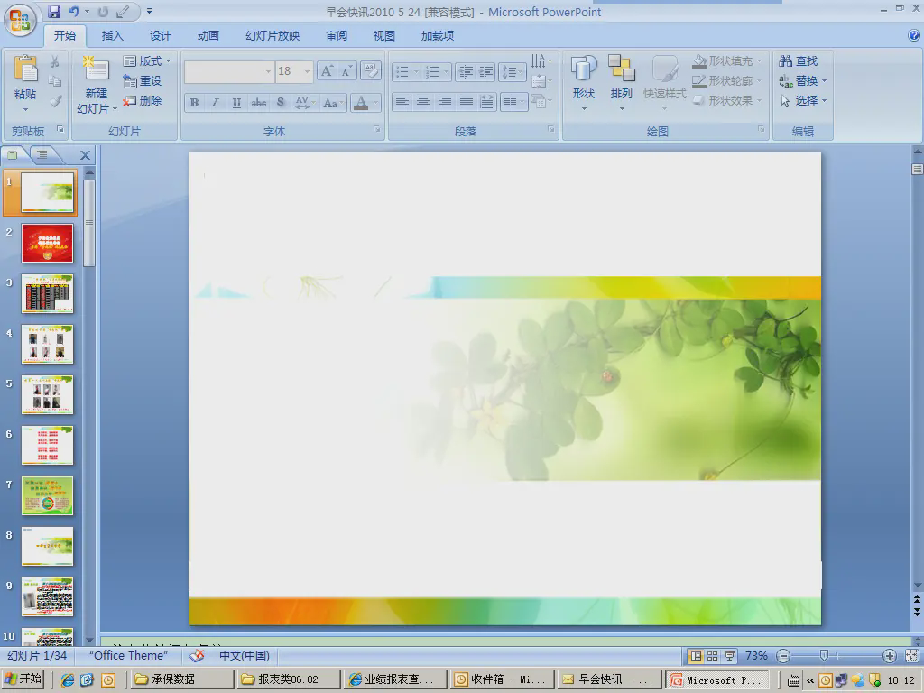Switch to slide sorter view in status bar
This screenshot has width=924, height=693.
coord(712,656)
